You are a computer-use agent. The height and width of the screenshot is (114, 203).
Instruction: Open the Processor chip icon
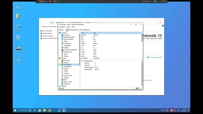pyautogui.click(x=62, y=60)
